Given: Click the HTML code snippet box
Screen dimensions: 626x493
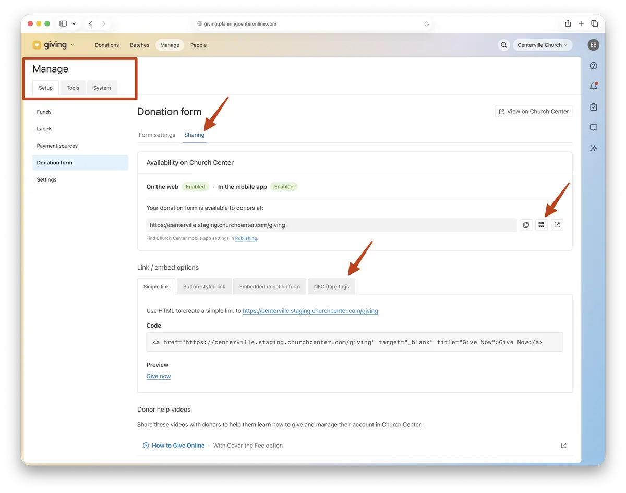Looking at the screenshot, I should 355,342.
